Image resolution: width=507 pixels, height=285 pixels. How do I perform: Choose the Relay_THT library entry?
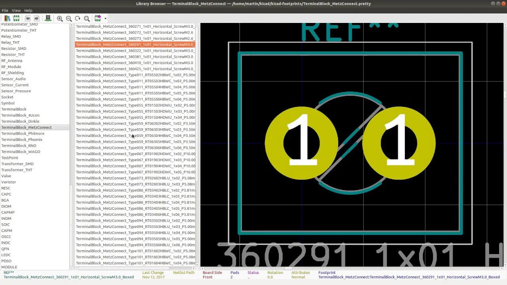click(10, 42)
